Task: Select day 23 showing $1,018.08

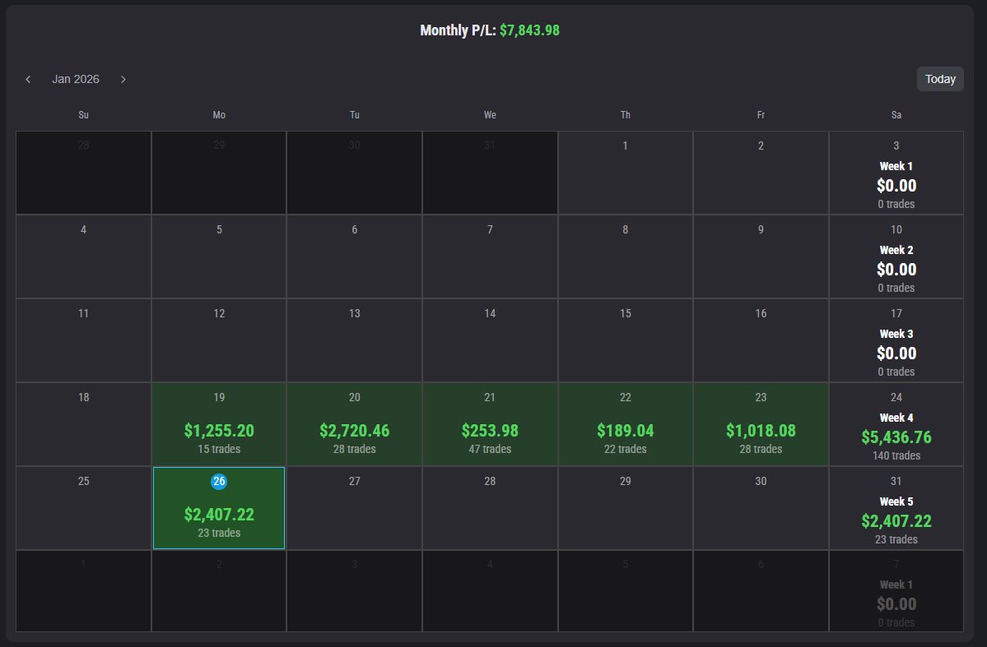Action: 761,424
